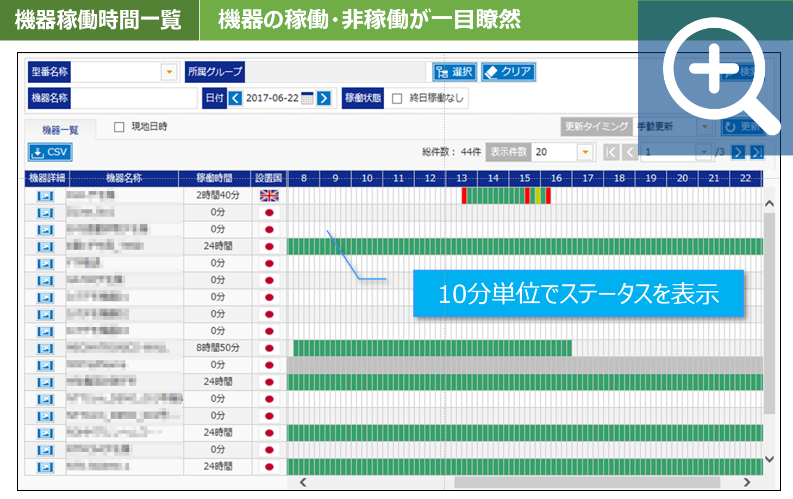Go to the previous results page
The image size is (793, 499).
coord(630,152)
